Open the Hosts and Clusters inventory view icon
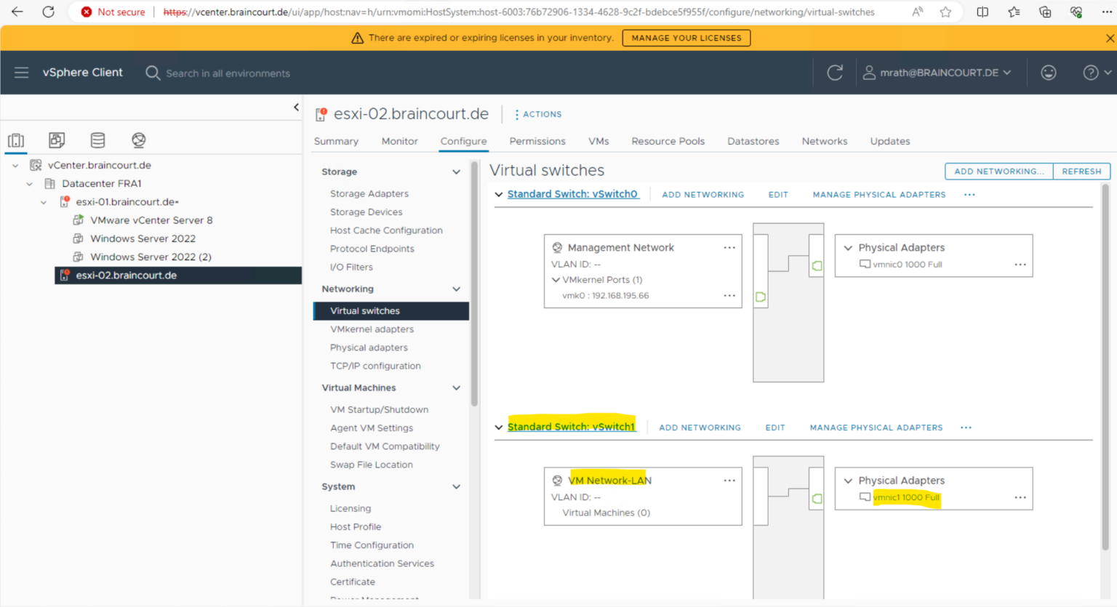The height and width of the screenshot is (607, 1117). [16, 140]
